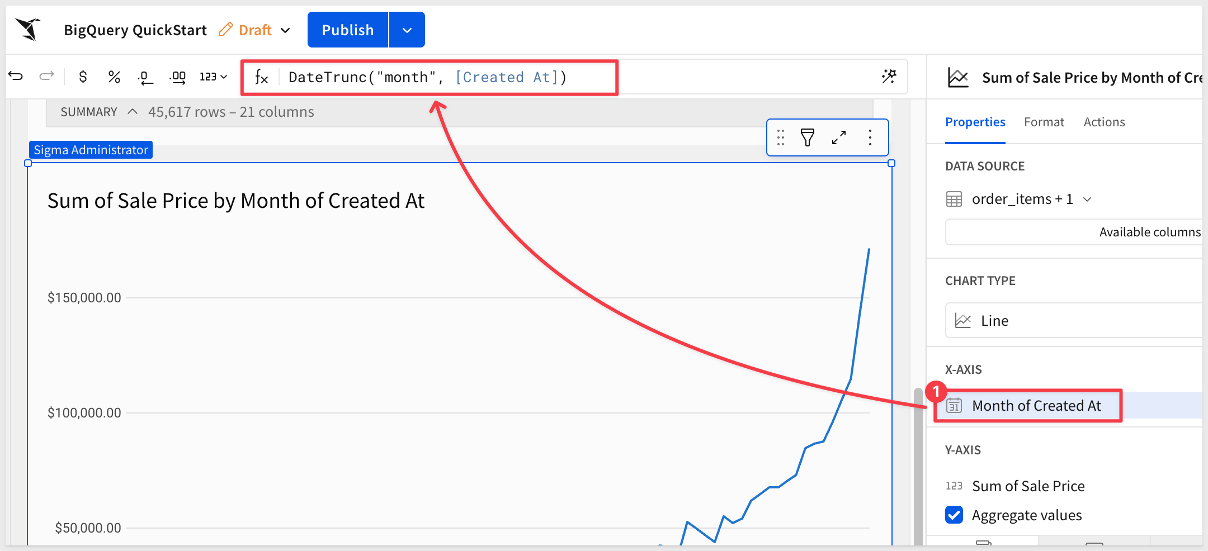Click the magic wand formula assistant icon
This screenshot has width=1208, height=551.
(x=889, y=77)
